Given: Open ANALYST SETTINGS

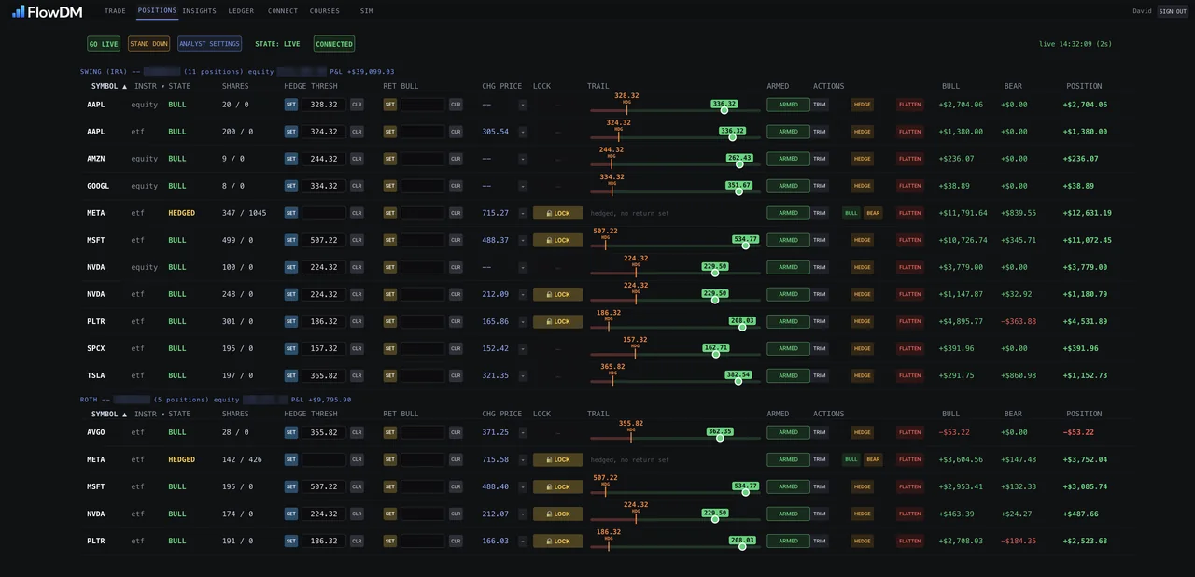Looking at the screenshot, I should [x=210, y=44].
